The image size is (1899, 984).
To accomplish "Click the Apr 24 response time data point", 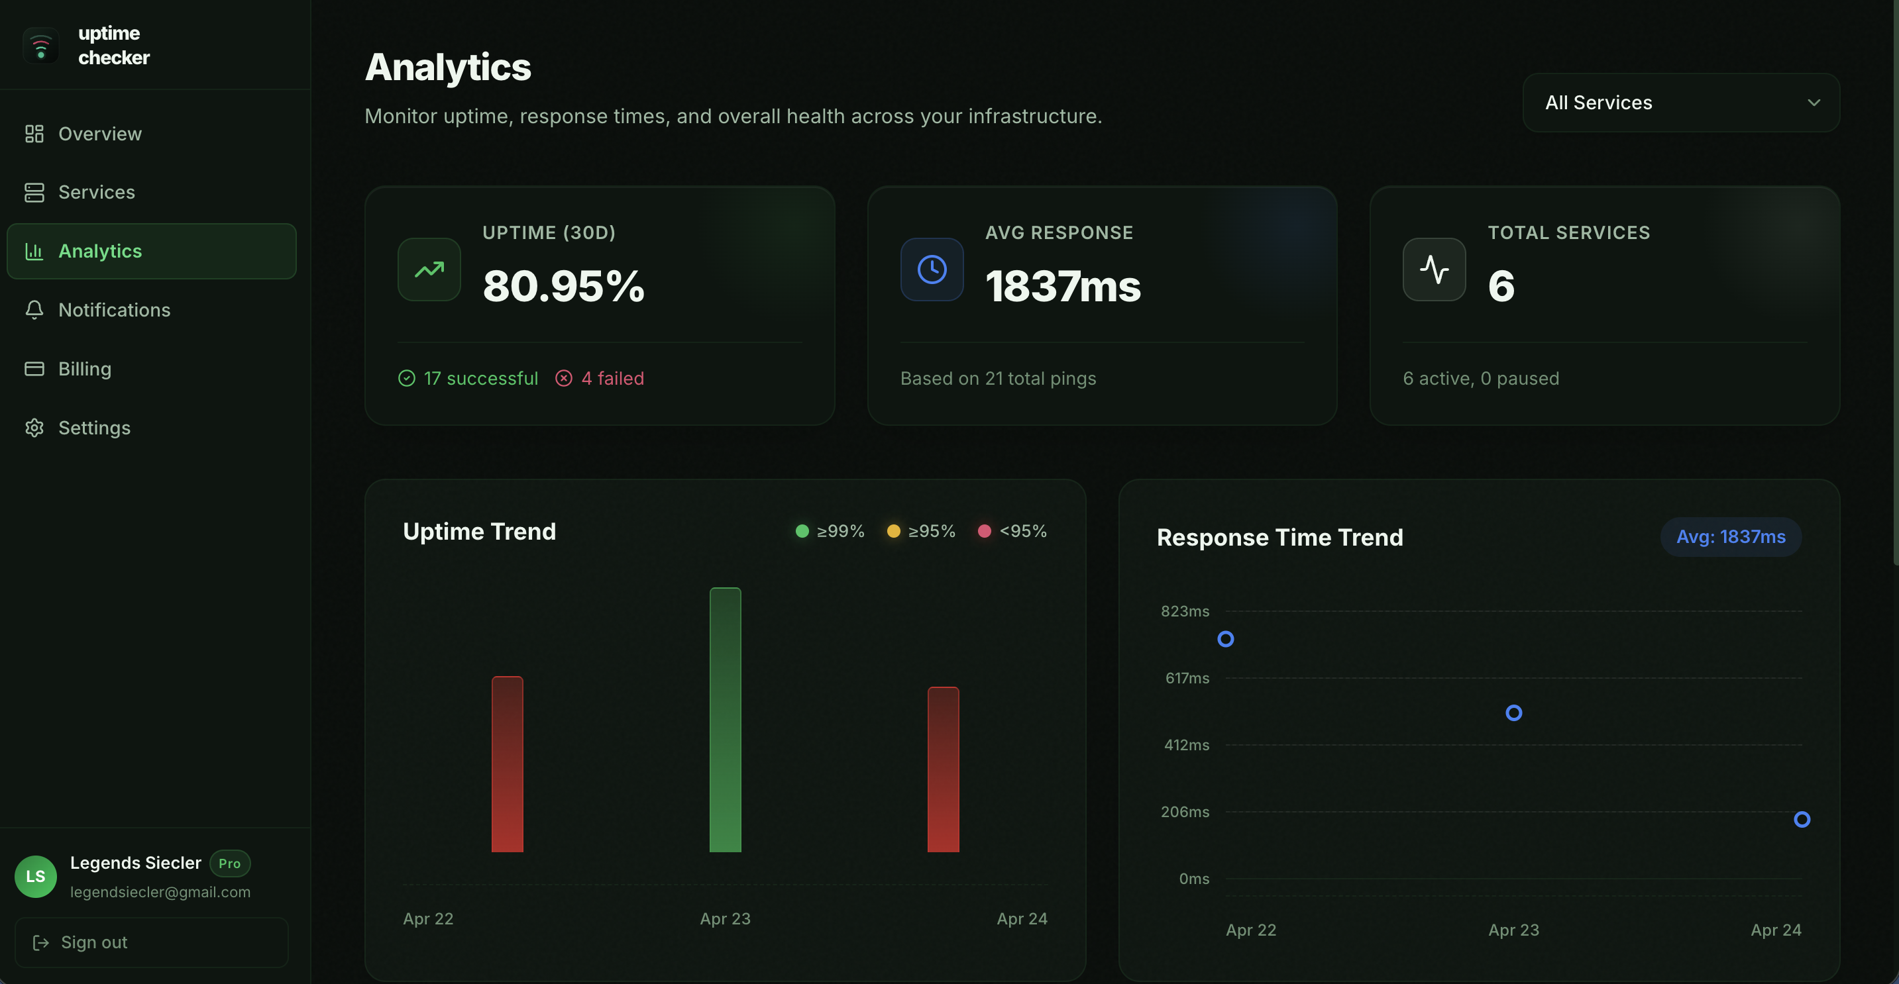I will [x=1802, y=820].
